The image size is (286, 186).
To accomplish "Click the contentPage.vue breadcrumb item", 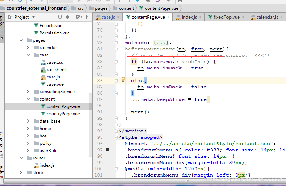I will 159,8.
